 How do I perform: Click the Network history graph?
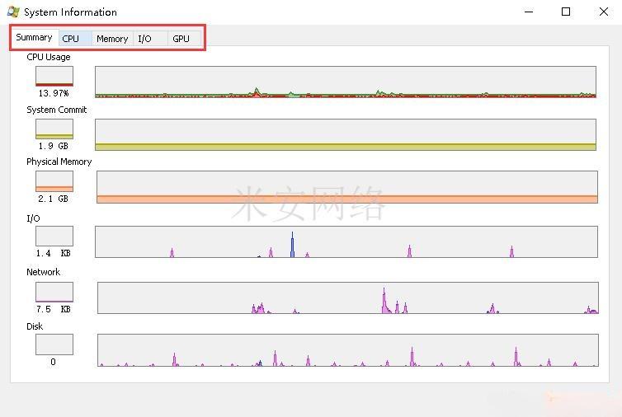[347, 298]
